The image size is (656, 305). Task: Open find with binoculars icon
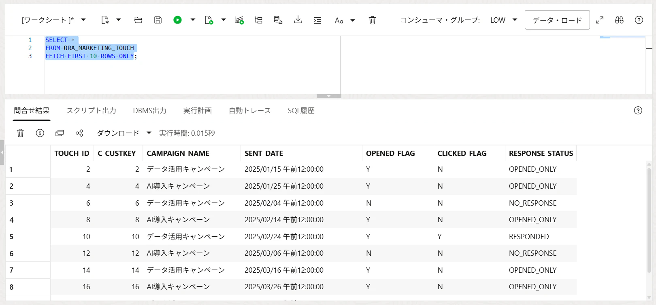pos(619,20)
